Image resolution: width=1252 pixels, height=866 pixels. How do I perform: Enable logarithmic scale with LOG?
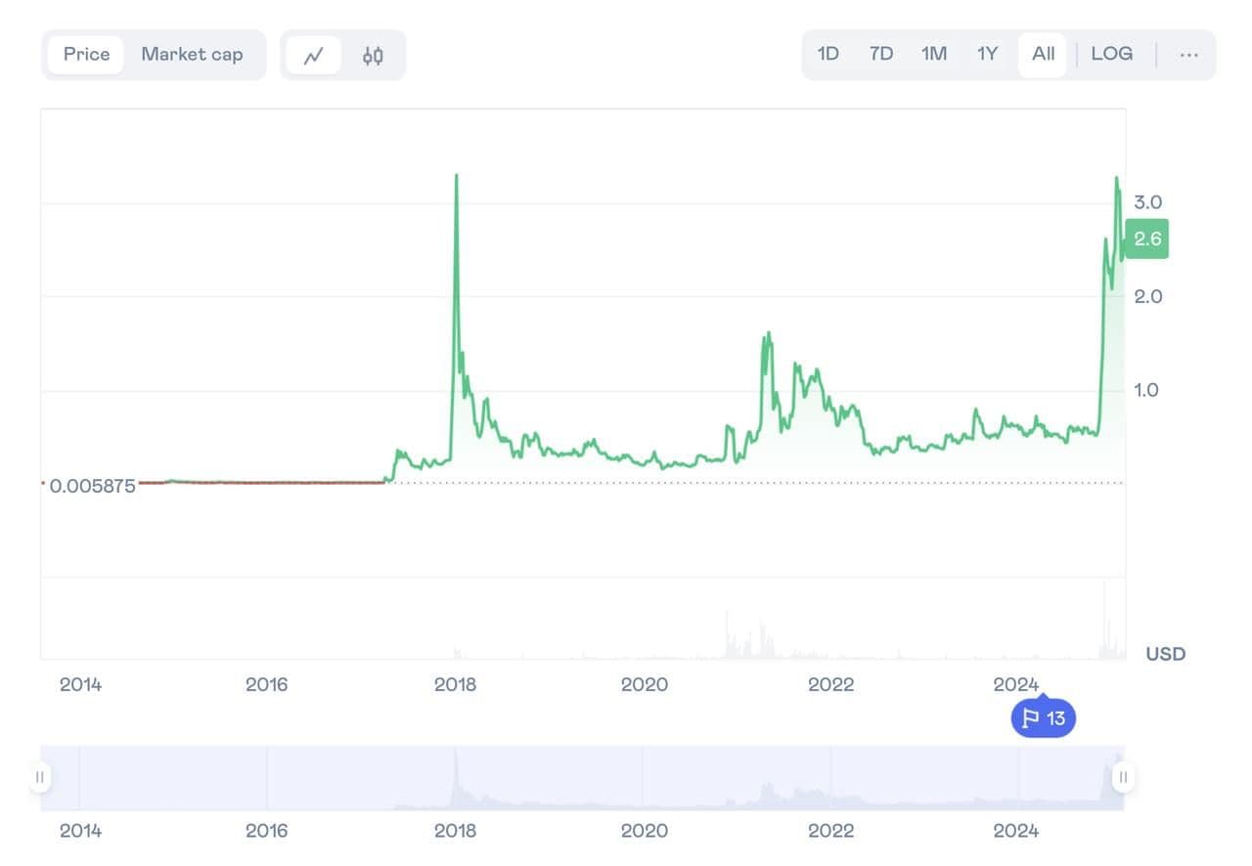point(1111,54)
